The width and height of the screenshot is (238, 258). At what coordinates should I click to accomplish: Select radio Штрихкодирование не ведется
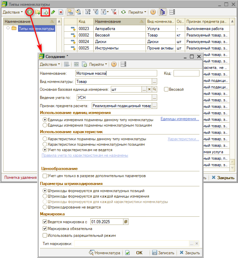[x=45, y=207]
